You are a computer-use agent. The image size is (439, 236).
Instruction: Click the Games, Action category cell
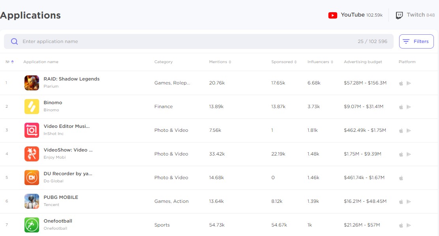(171, 201)
